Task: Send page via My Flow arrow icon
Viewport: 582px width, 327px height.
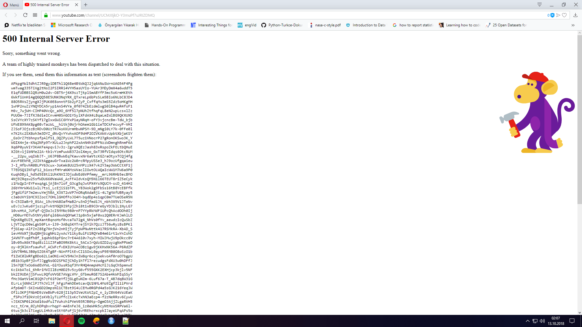Action: click(558, 15)
